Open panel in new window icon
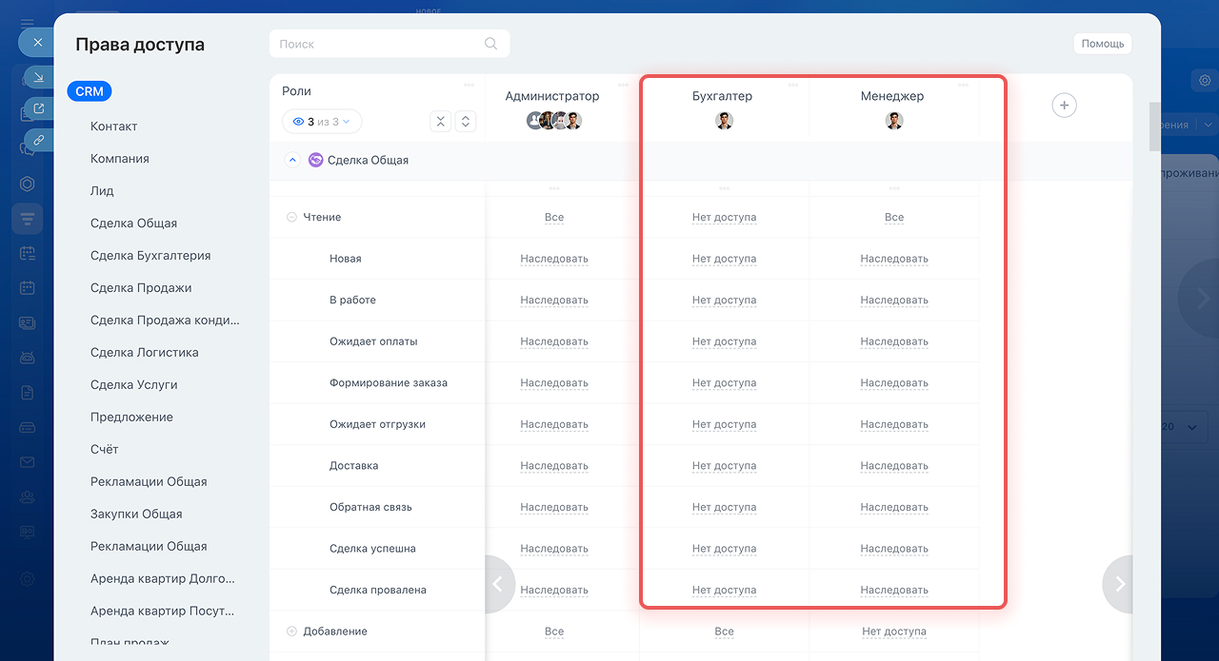Viewport: 1219px width, 661px height. point(39,108)
